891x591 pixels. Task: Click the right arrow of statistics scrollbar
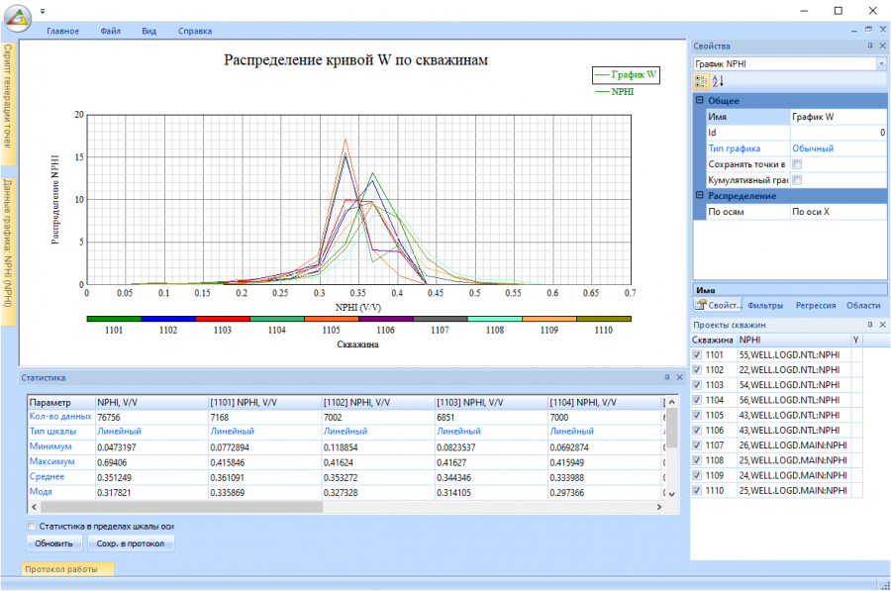[659, 507]
